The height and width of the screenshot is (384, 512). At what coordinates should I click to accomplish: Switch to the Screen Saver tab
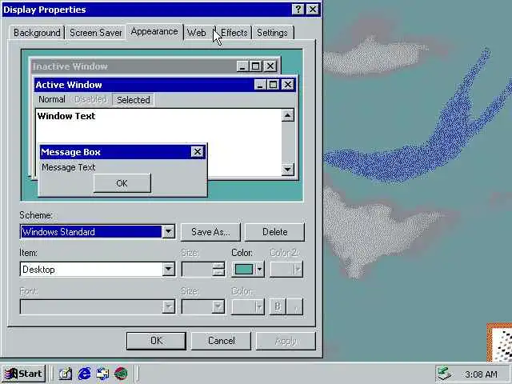(96, 33)
